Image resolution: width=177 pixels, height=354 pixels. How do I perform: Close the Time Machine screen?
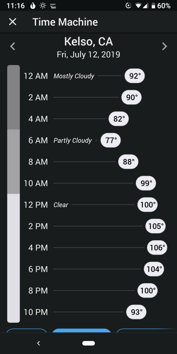click(12, 22)
